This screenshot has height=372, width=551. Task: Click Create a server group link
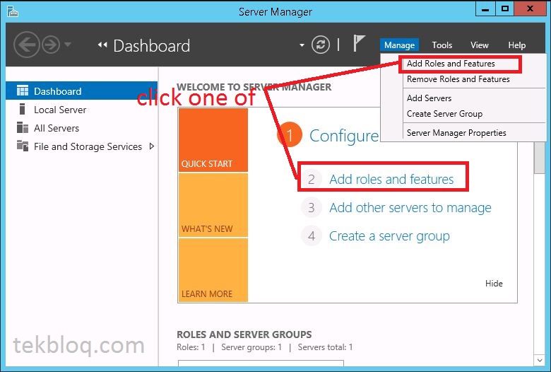pyautogui.click(x=389, y=236)
